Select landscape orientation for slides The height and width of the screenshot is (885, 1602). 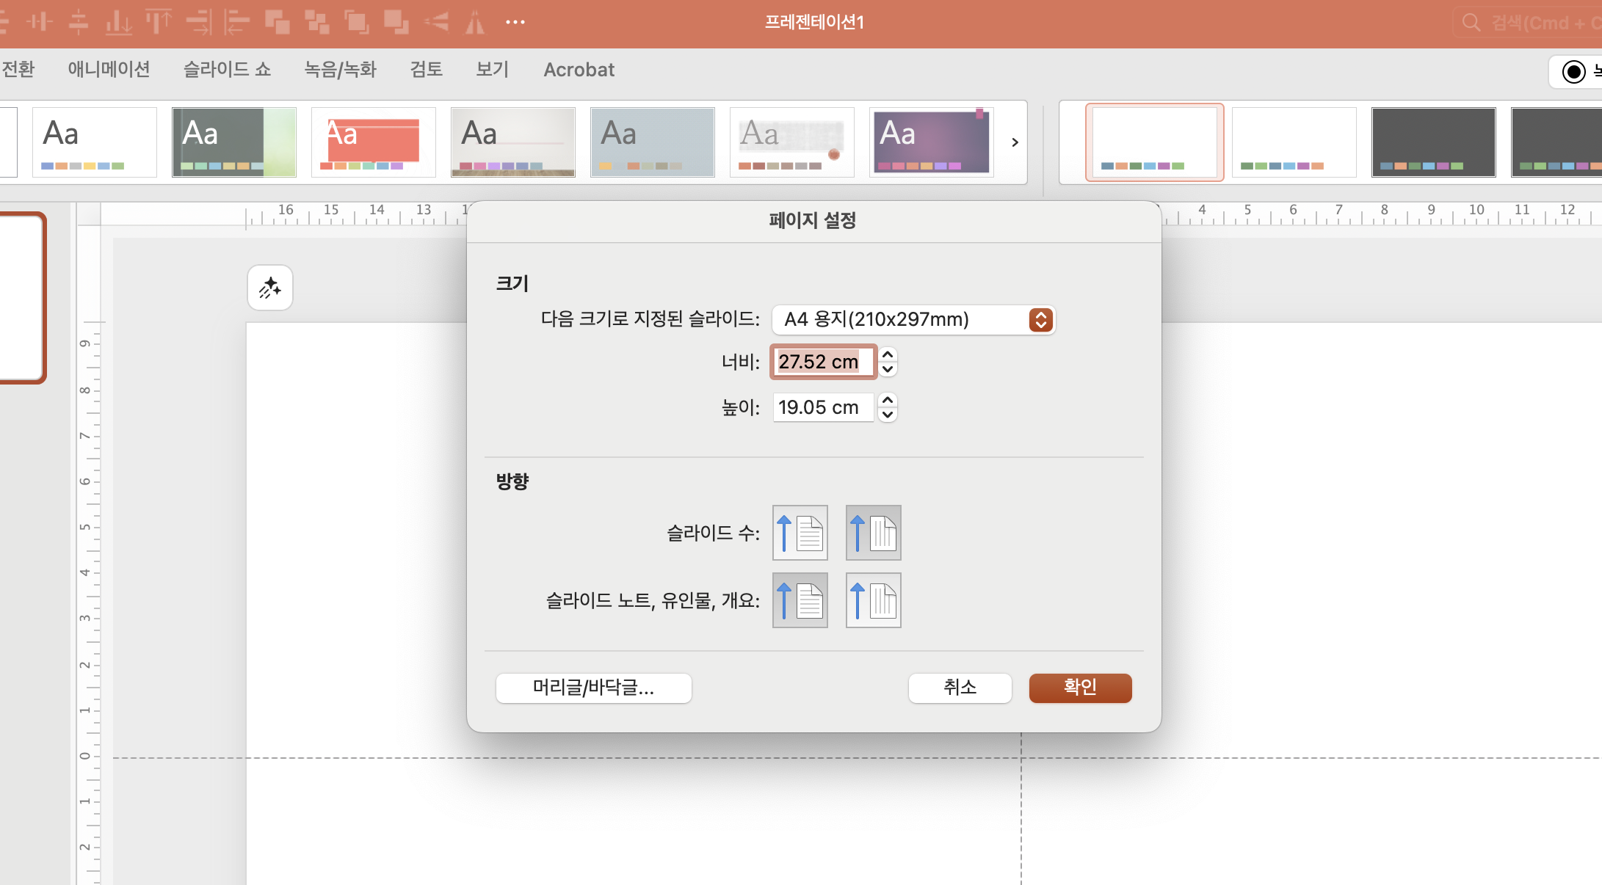(x=873, y=533)
